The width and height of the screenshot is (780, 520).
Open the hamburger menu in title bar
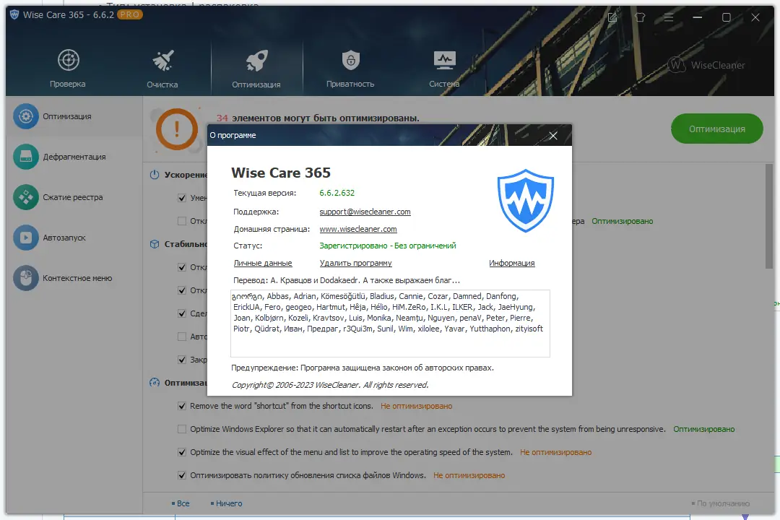pos(669,17)
